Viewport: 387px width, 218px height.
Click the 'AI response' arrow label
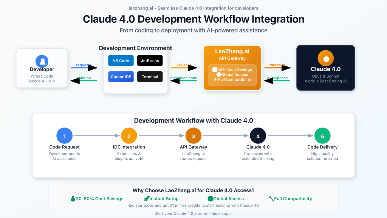point(277,78)
